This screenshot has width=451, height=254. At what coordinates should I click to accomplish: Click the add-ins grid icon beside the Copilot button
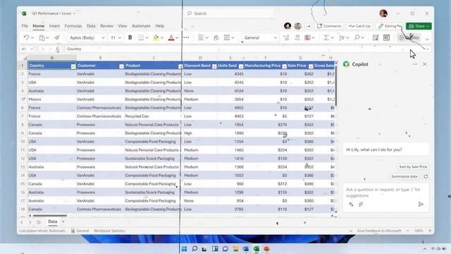[386, 37]
